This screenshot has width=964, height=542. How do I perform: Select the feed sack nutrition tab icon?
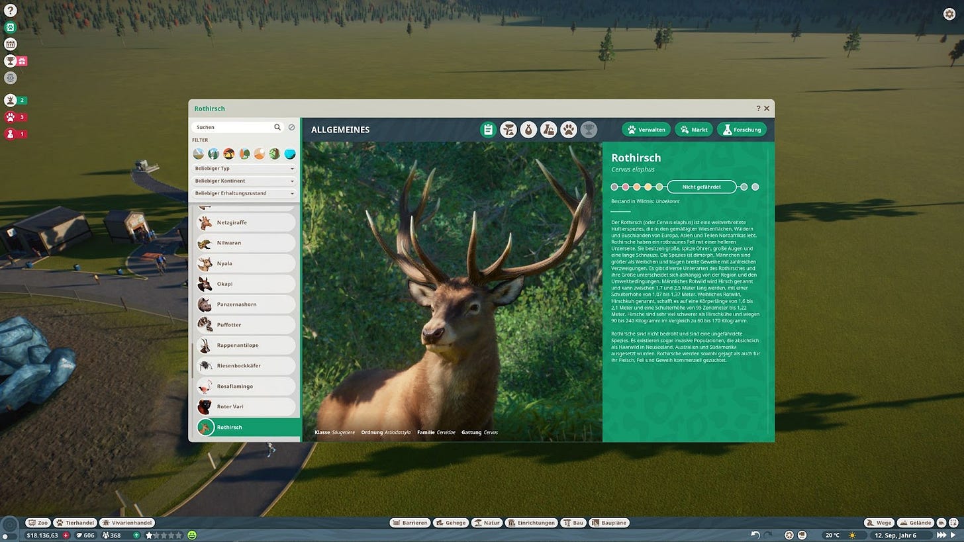point(528,130)
